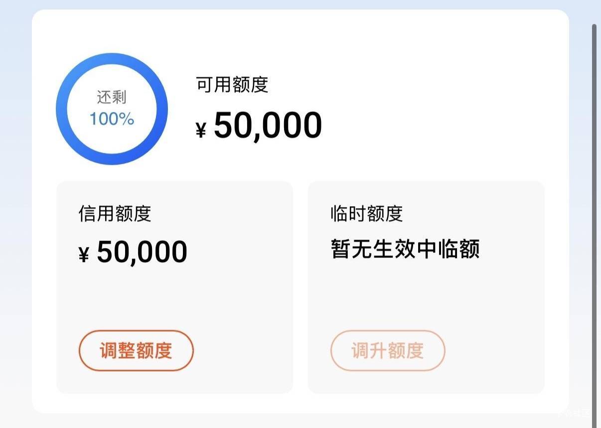This screenshot has width=601, height=428.
Task: Click the faint watermark in the bottom-right corner
Action: click(x=578, y=413)
